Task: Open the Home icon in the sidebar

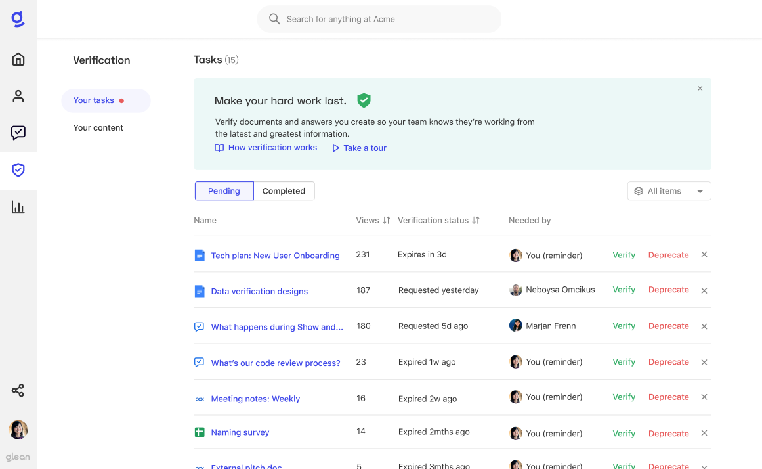Action: [18, 58]
